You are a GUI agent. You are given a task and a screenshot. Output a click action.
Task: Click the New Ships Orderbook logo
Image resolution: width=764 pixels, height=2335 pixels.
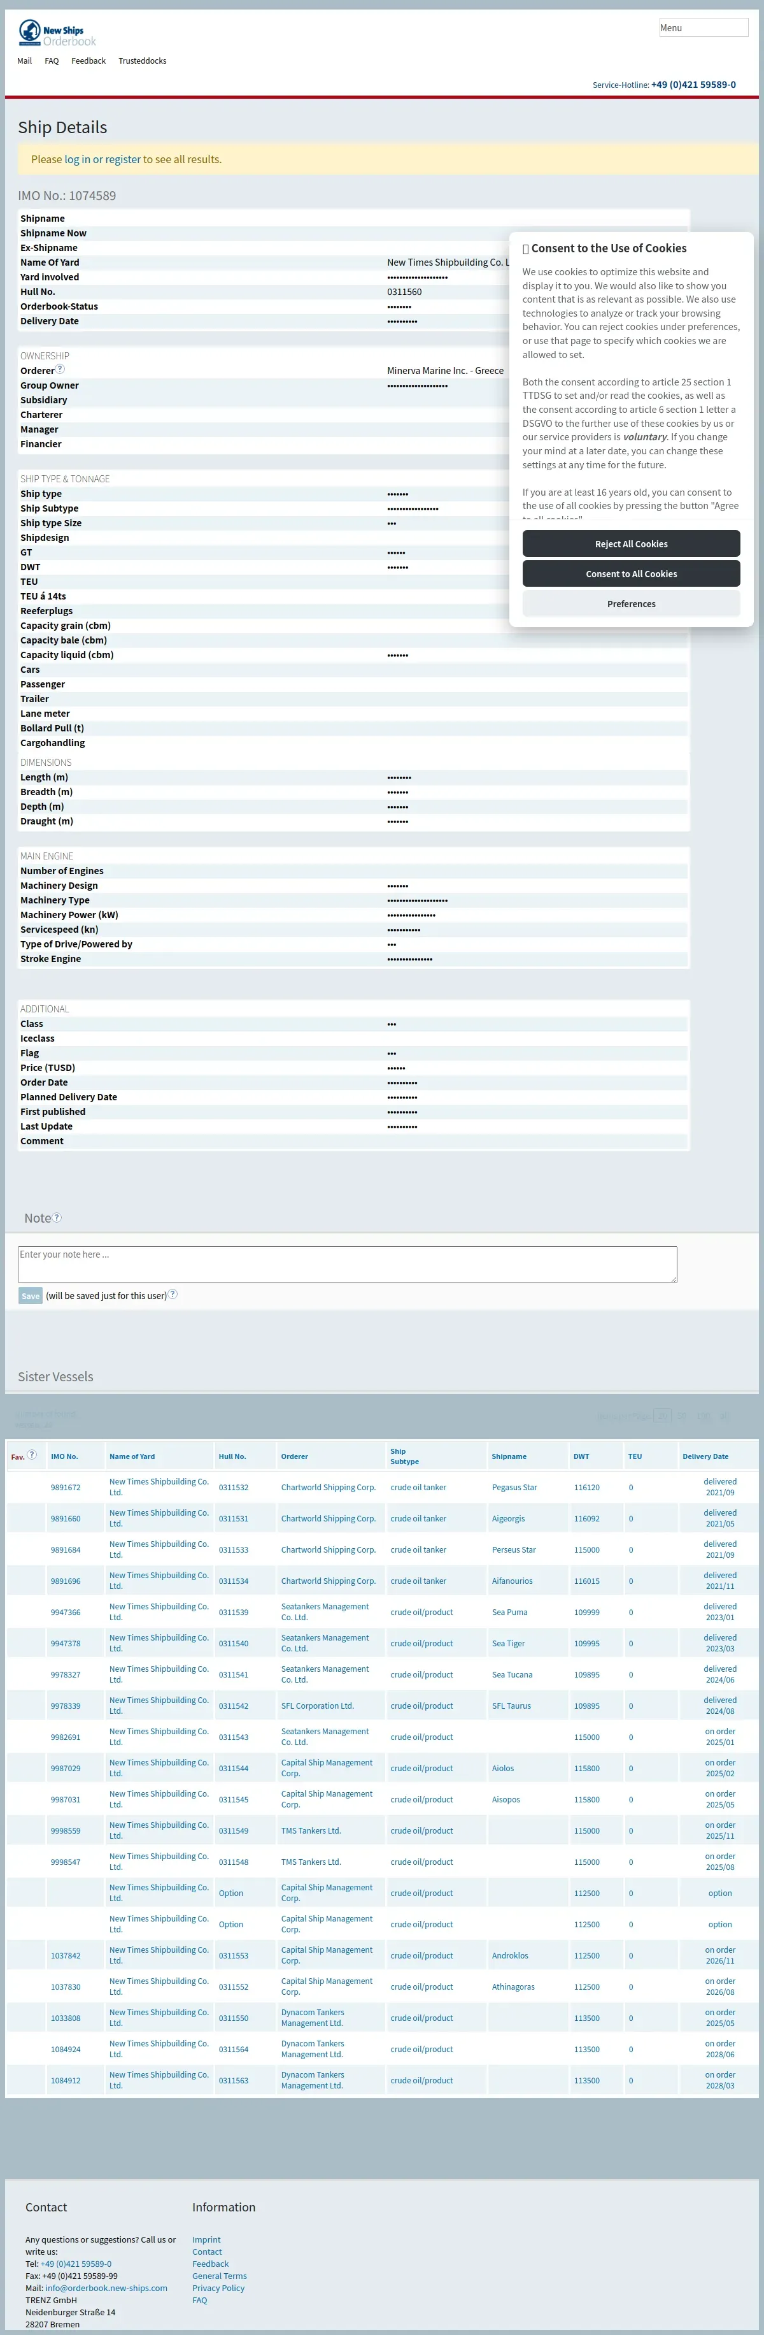[57, 34]
